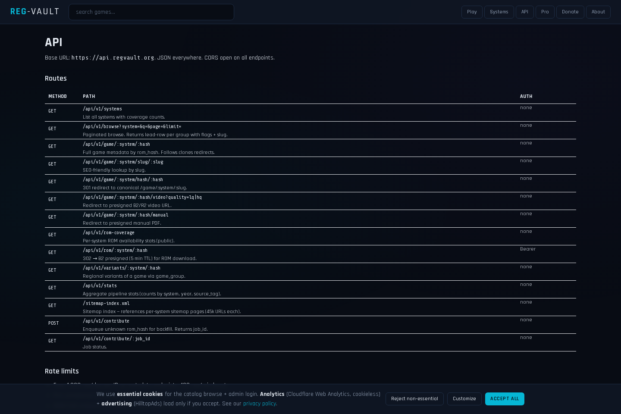Click 'none' auth in /api/v1/rom-coverage row
The image size is (621, 414).
(526, 232)
